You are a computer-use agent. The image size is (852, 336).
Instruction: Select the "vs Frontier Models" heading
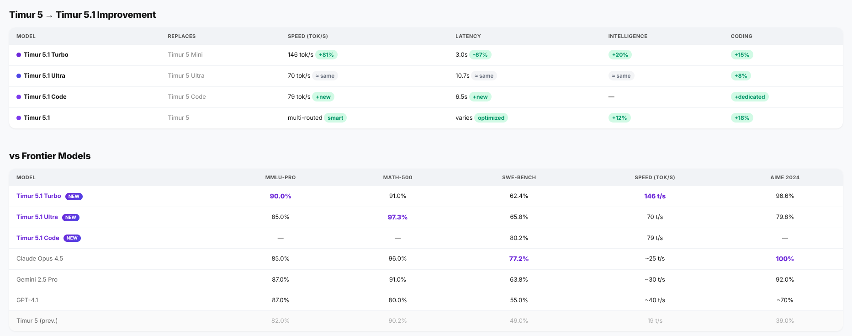click(x=50, y=156)
